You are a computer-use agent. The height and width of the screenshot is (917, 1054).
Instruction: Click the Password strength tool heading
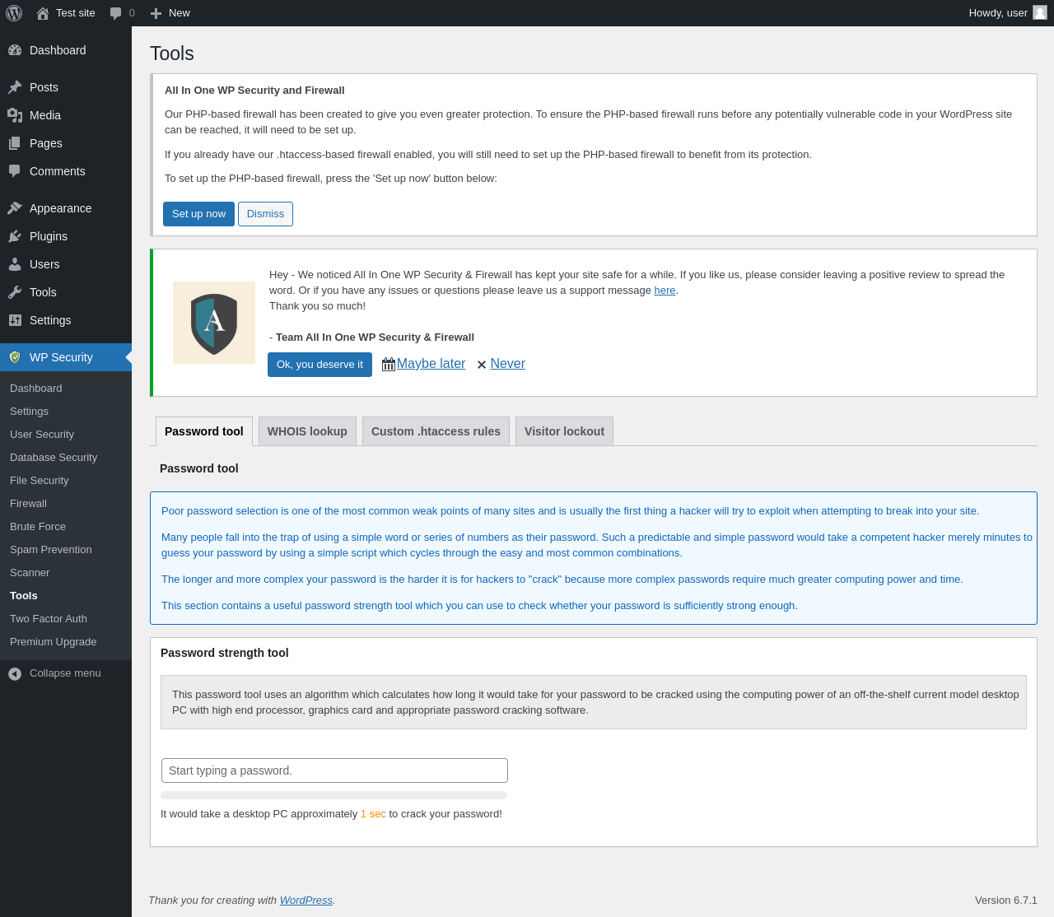click(225, 653)
